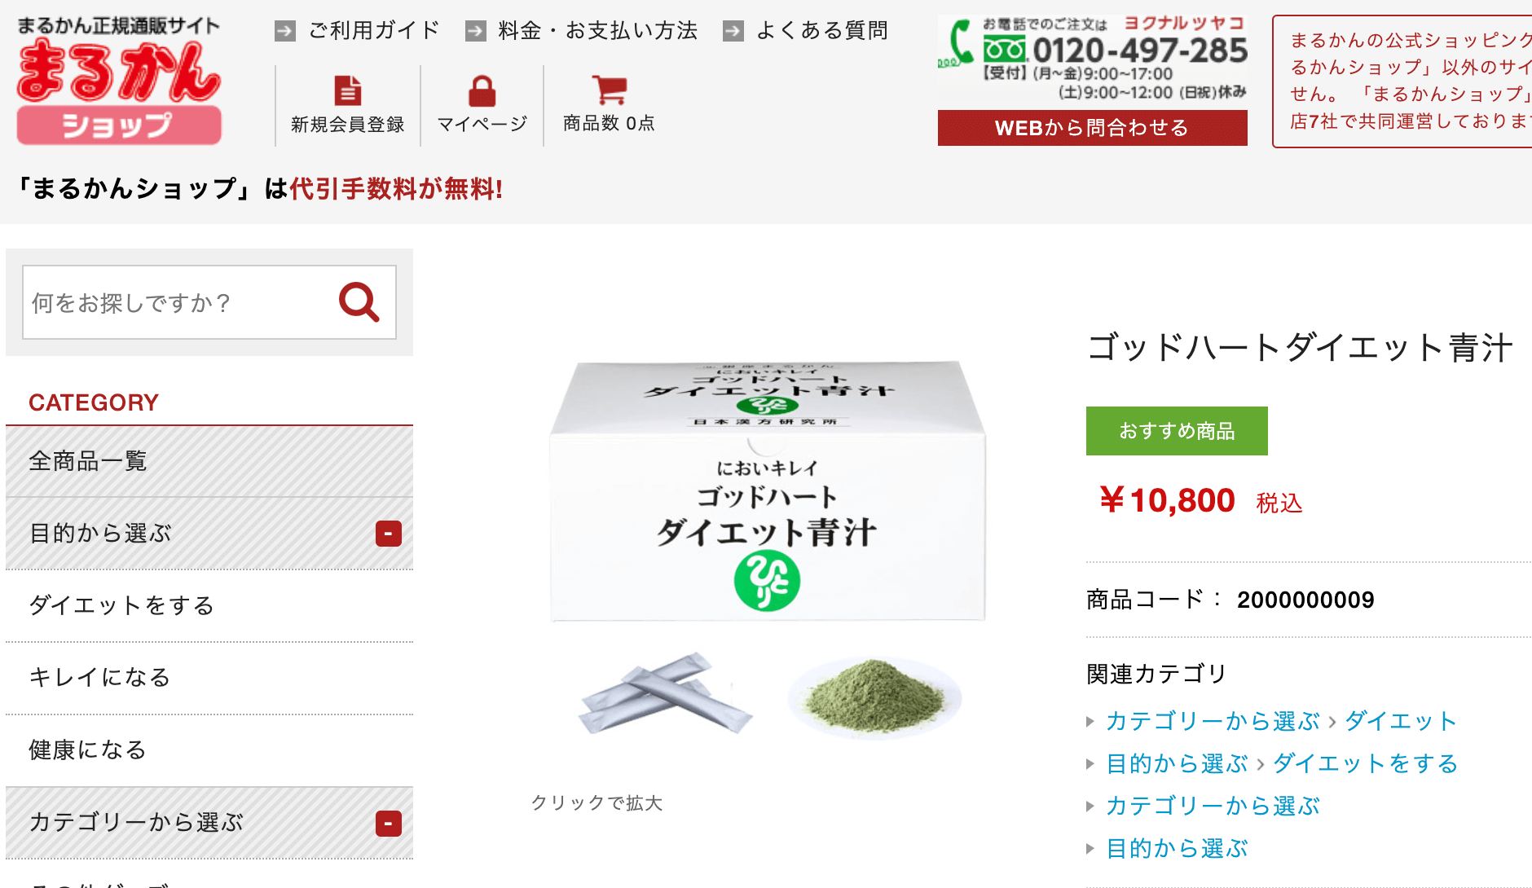This screenshot has height=888, width=1532.
Task: Click arrow icon beside よくある質問
Action: tap(733, 31)
